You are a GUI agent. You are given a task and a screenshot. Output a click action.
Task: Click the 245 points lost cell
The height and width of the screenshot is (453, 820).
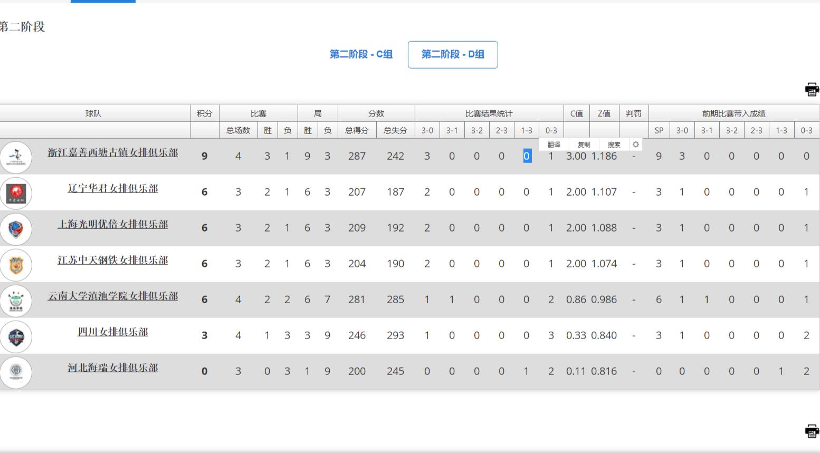pos(396,371)
